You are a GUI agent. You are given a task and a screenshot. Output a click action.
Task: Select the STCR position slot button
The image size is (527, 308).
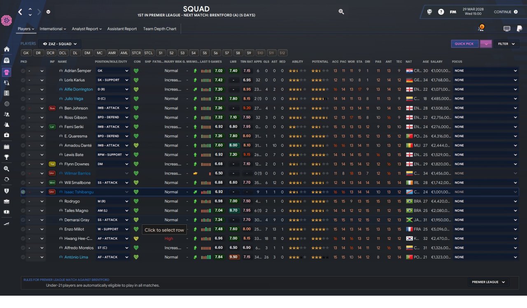coord(136,53)
